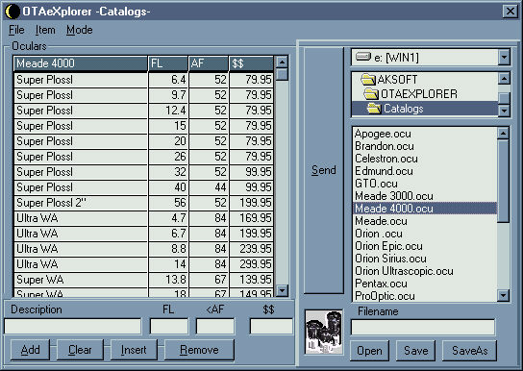Click folder tree scroll down arrow
The height and width of the screenshot is (371, 523).
504,110
